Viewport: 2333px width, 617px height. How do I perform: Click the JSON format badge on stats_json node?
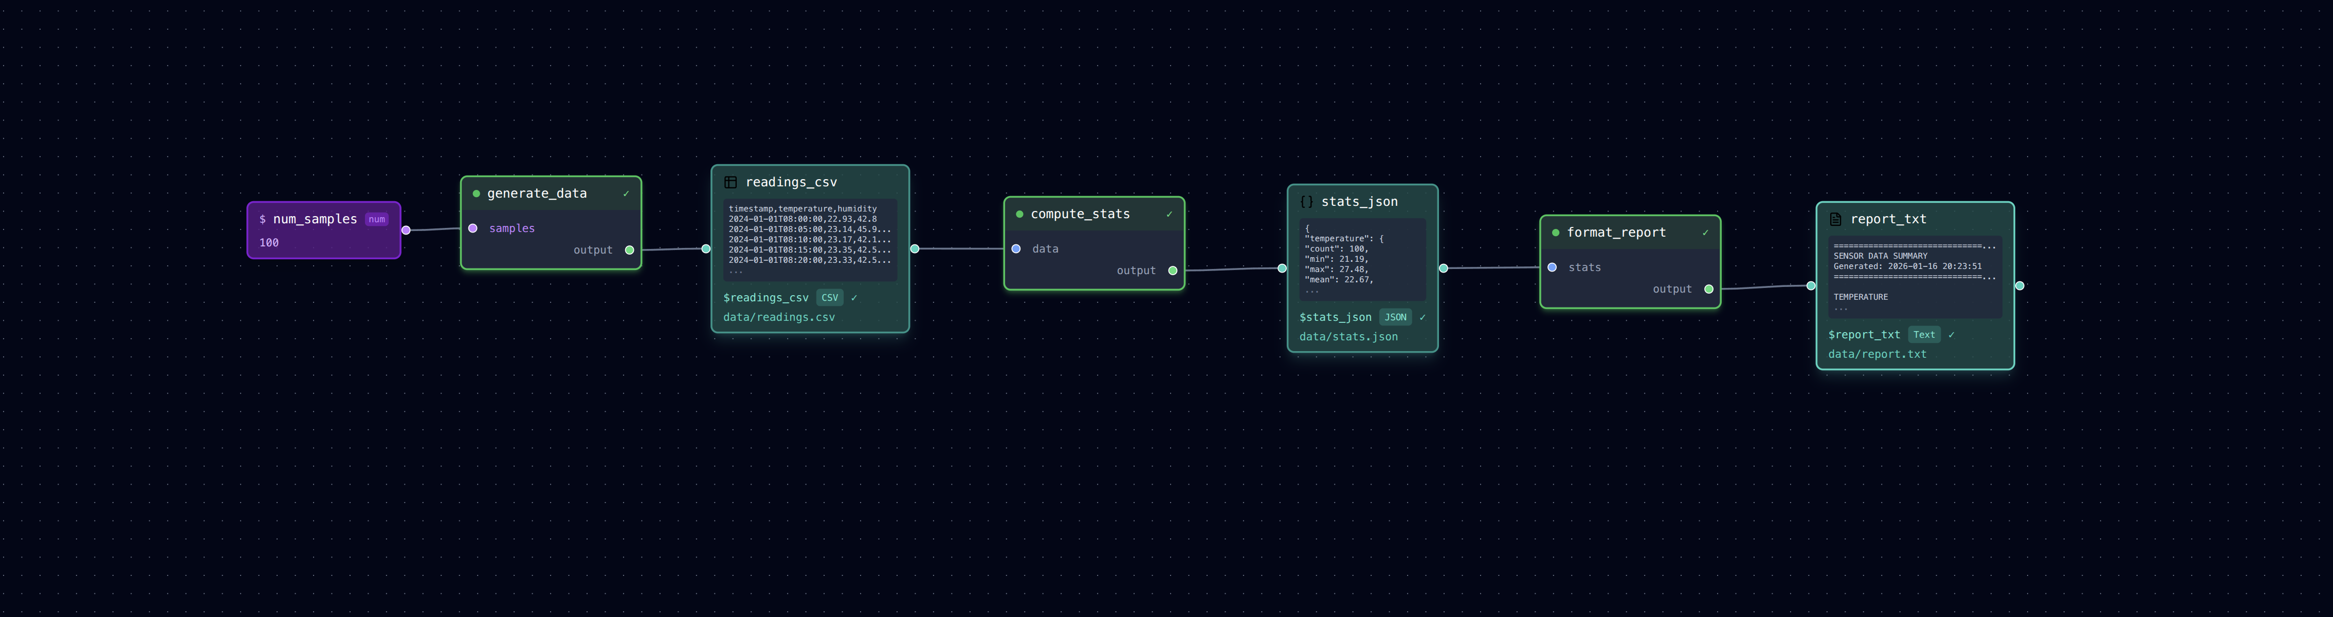1396,317
